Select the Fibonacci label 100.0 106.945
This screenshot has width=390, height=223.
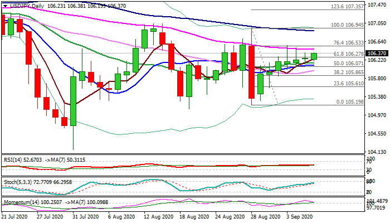(x=347, y=25)
